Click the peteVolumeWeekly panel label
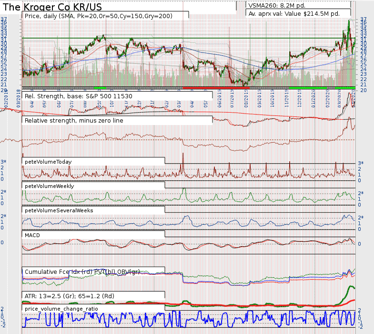374x334 pixels. coord(50,186)
